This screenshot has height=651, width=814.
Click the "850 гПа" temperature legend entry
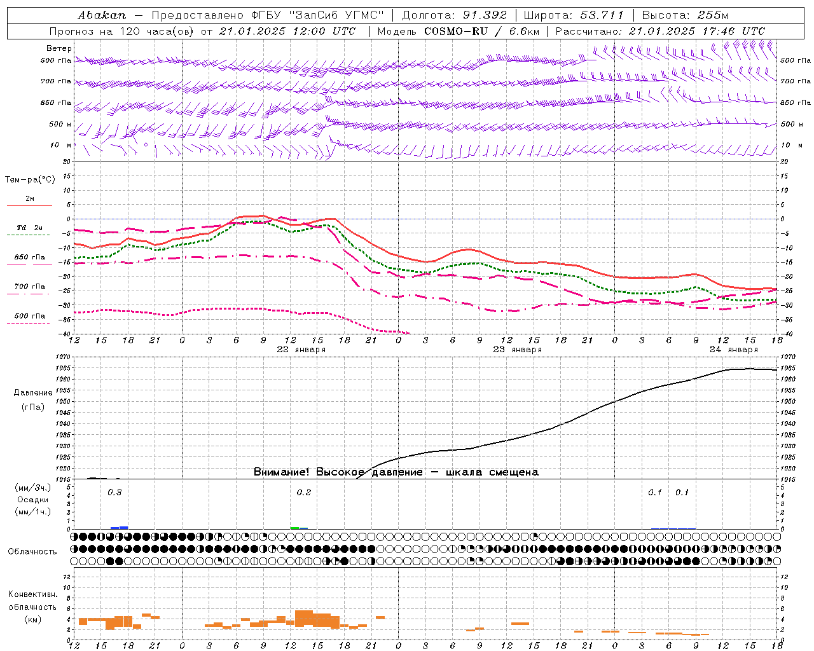pyautogui.click(x=29, y=257)
